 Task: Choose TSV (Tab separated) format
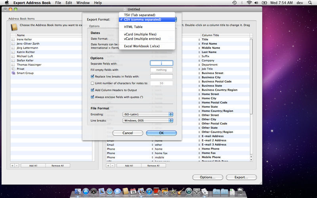pos(147,15)
